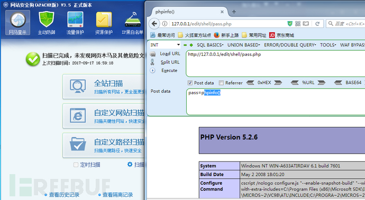Open 查看历史记录 history link
This screenshot has height=200, width=365.
click(x=64, y=195)
